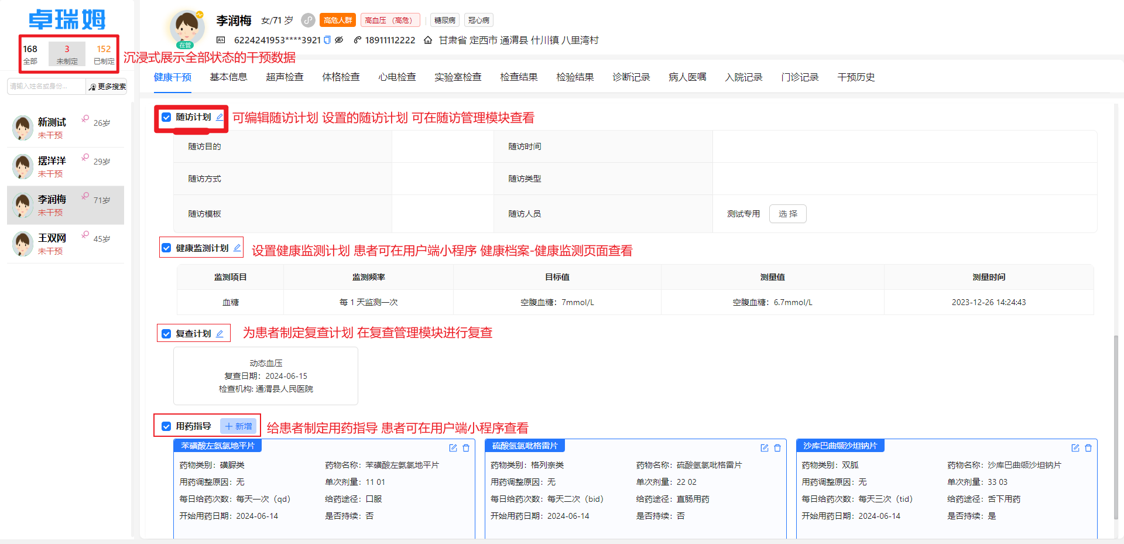Click the phone icon before 18911112222
The image size is (1124, 544).
coord(357,40)
